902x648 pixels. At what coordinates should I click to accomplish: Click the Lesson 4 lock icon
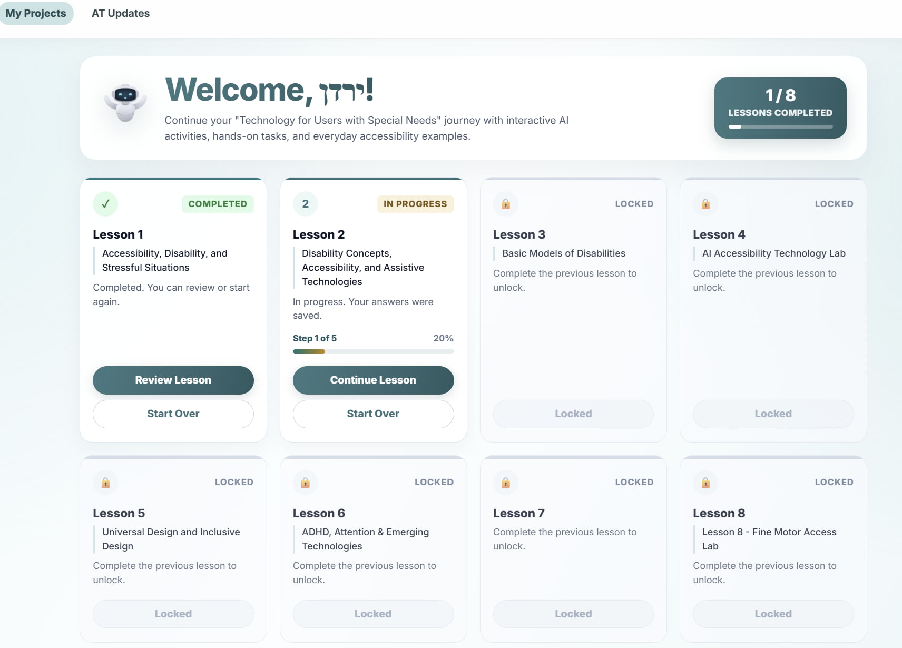pyautogui.click(x=705, y=204)
